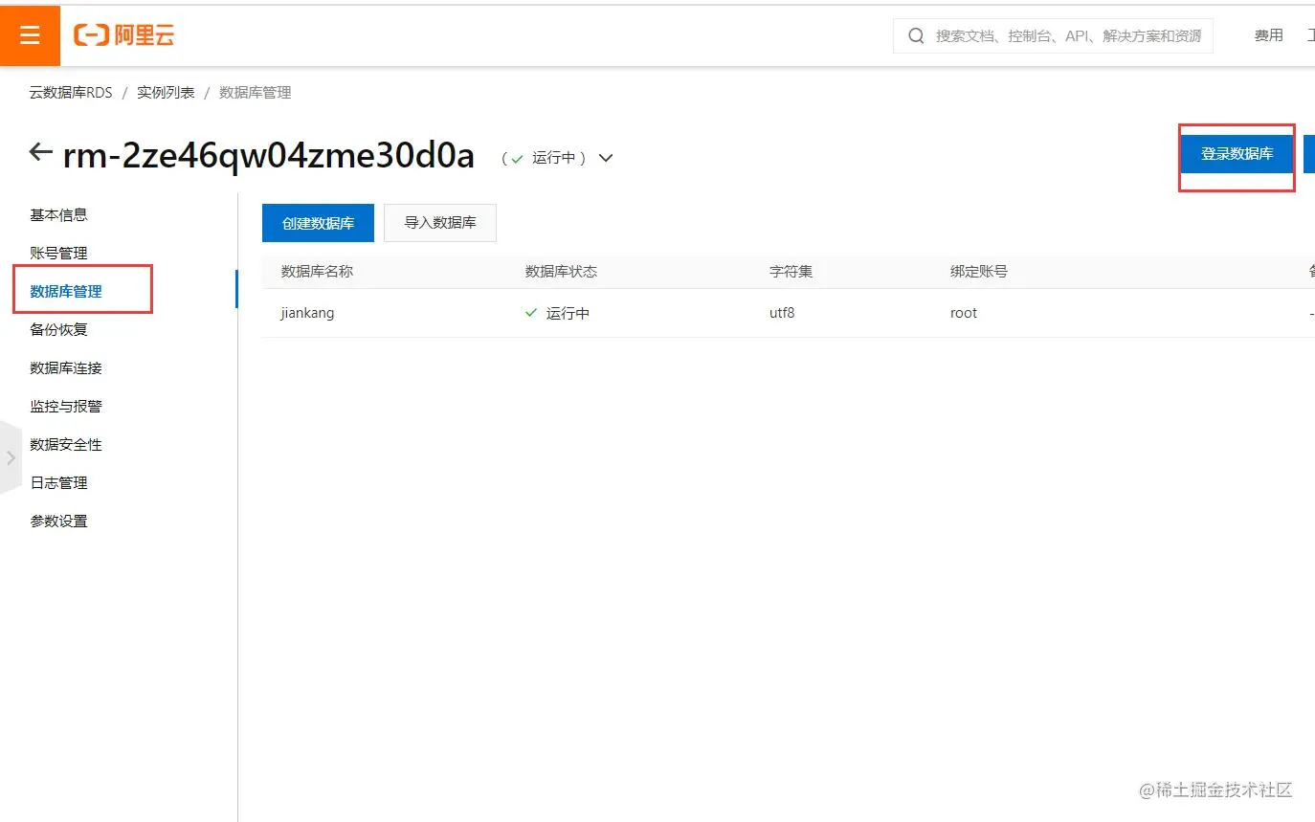Click the 运行中 status in jiankang row

coord(558,313)
